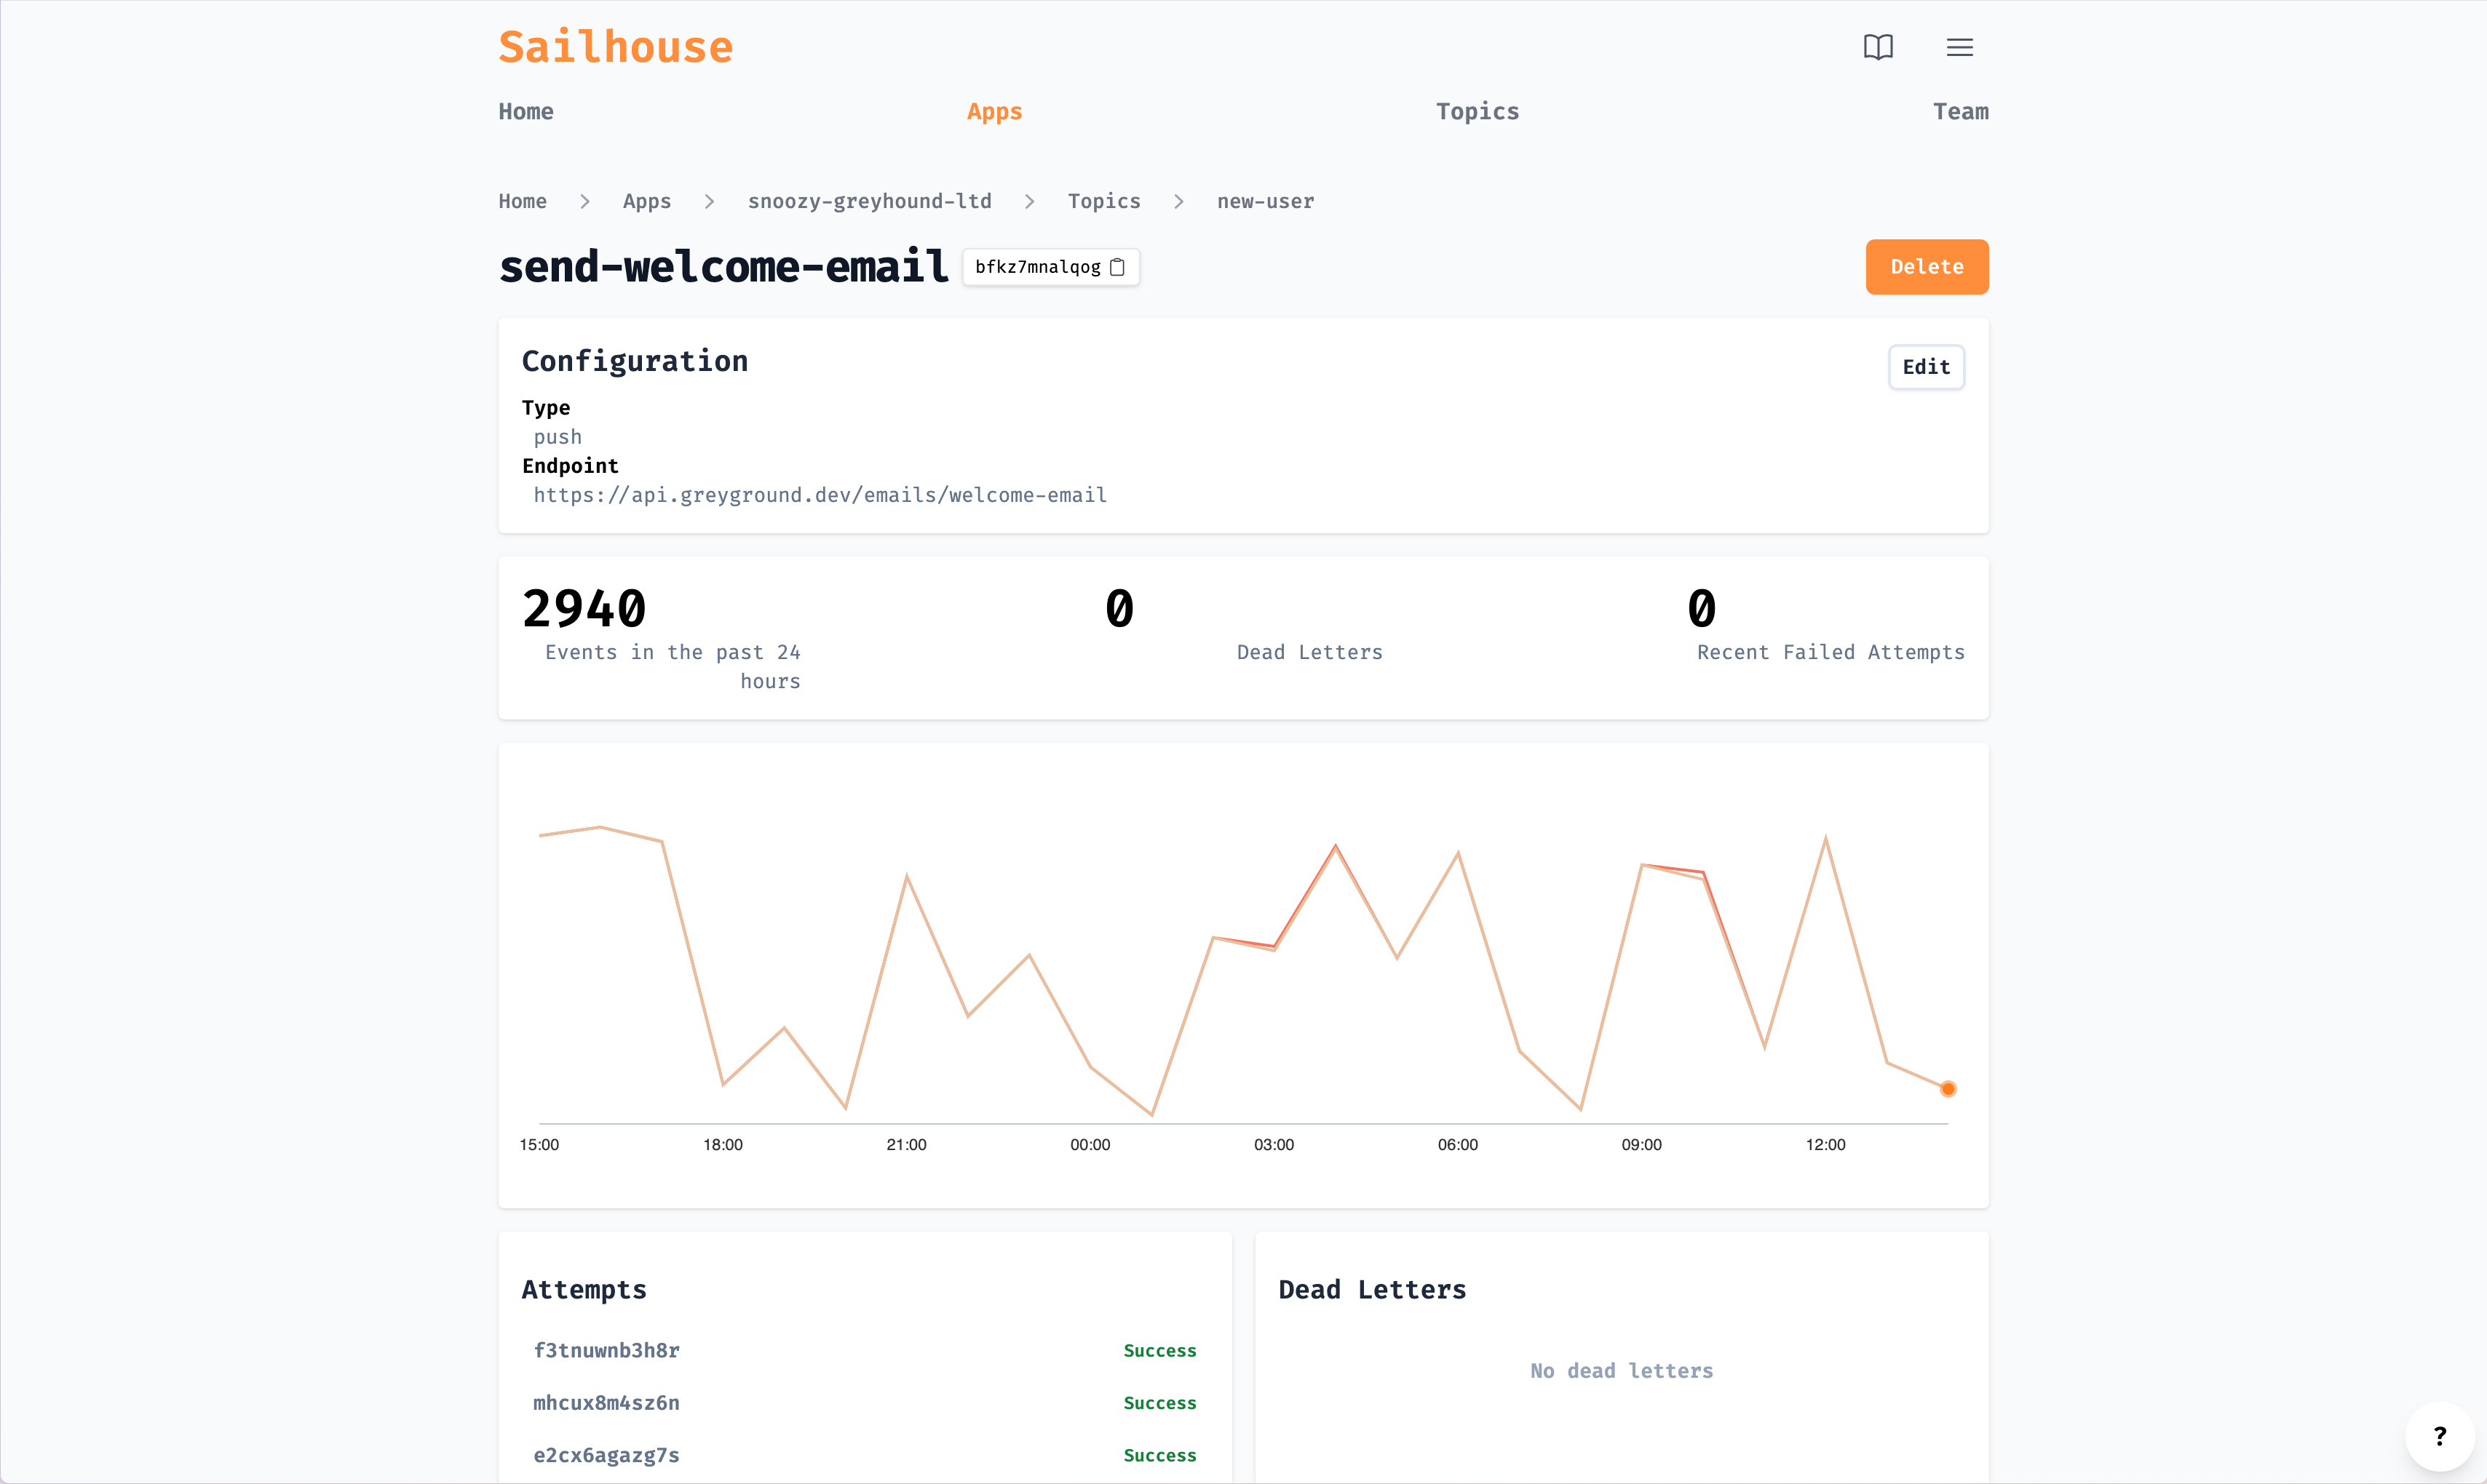Navigate to the new-user breadcrumb
2487x1484 pixels.
[x=1264, y=201]
